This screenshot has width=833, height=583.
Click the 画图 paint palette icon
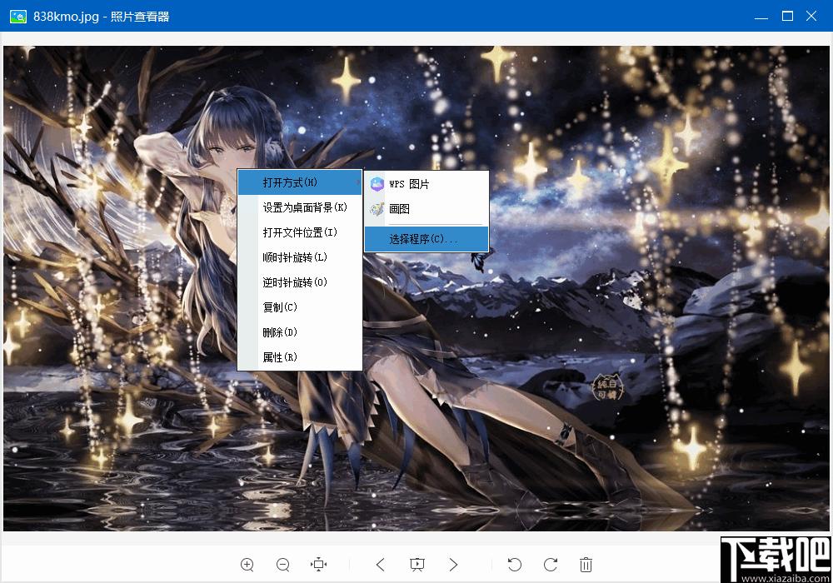coord(377,209)
